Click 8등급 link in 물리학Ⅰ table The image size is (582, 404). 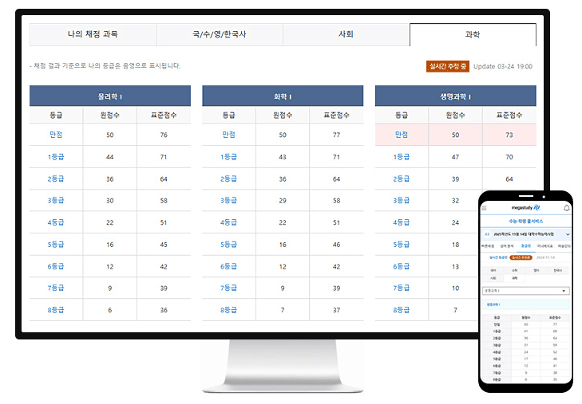click(56, 310)
